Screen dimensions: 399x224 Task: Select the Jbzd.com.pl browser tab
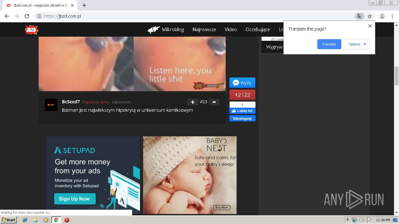(41, 5)
